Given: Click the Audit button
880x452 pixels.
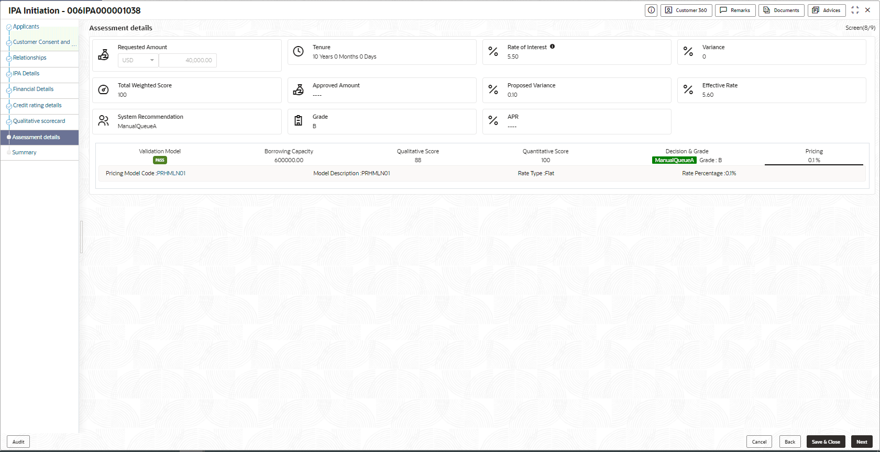Looking at the screenshot, I should click(18, 442).
